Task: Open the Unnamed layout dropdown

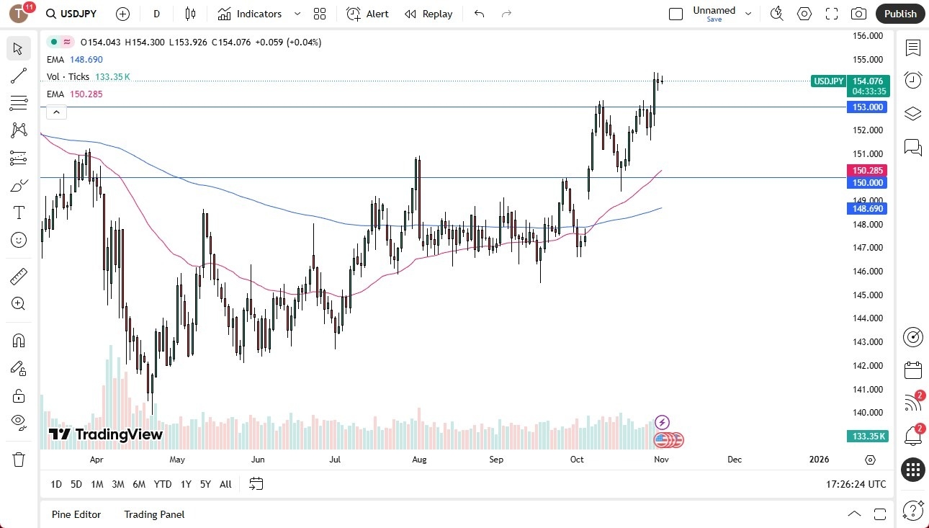Action: click(748, 13)
